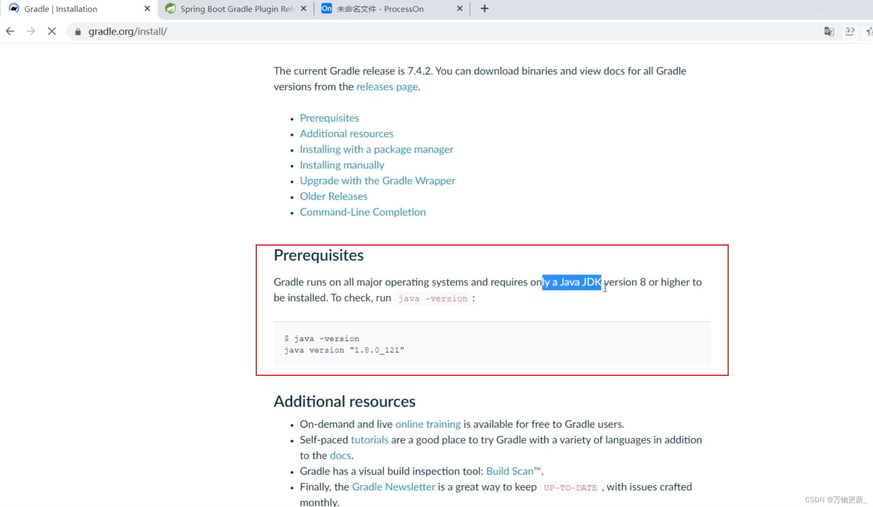The height and width of the screenshot is (507, 873).
Task: Open the Older Releases link
Action: point(333,196)
